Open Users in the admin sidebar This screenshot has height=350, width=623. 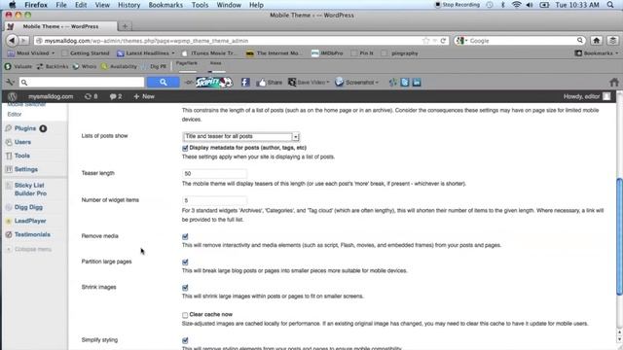(x=22, y=142)
